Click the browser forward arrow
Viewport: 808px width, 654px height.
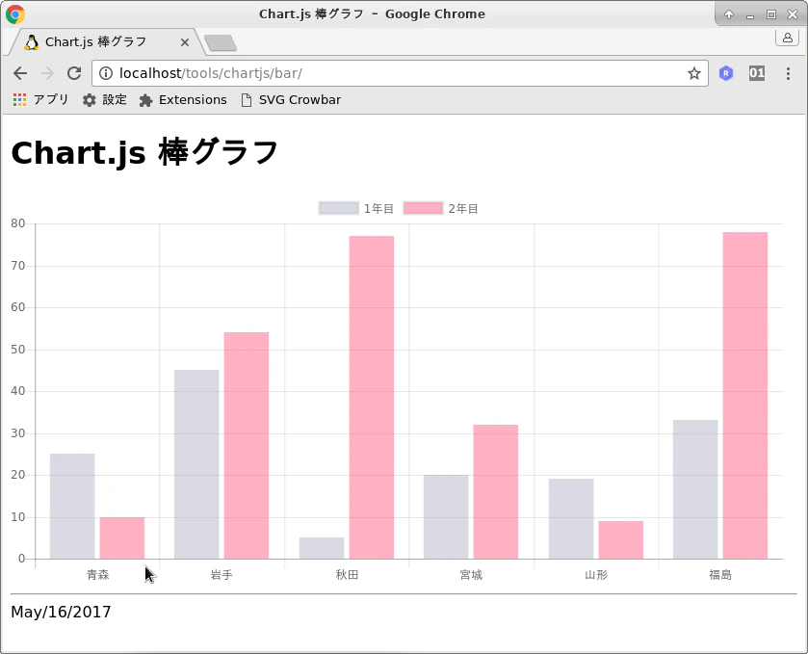click(47, 73)
